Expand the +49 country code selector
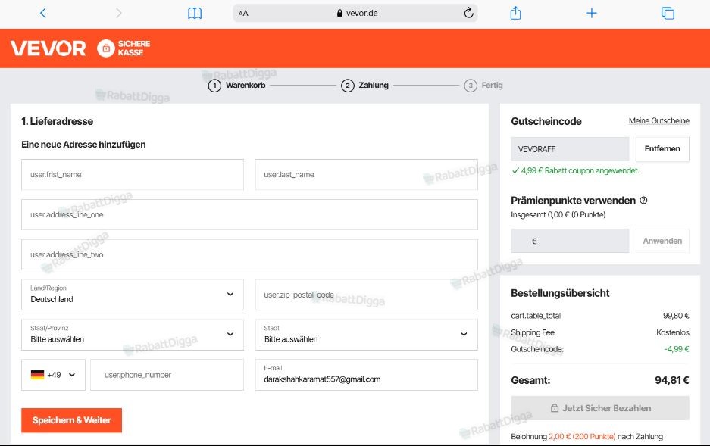Screen dimensions: 710x446 [53, 375]
